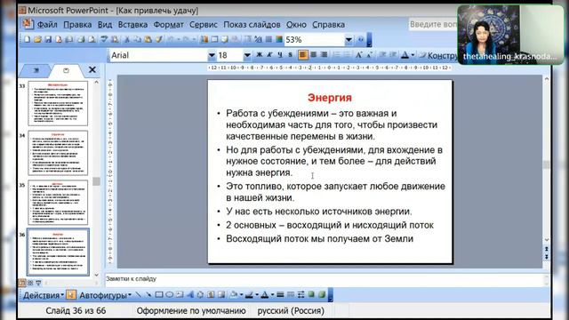Select slide 34 thumbnail
The height and width of the screenshot is (320, 569).
(x=58, y=153)
